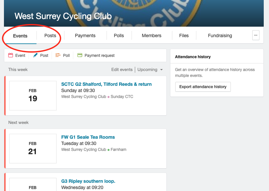
Task: Click the FEB 21 date box
Action: [x=33, y=149]
